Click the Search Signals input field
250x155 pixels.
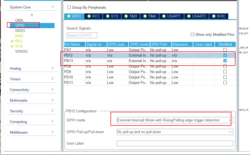tap(82, 36)
